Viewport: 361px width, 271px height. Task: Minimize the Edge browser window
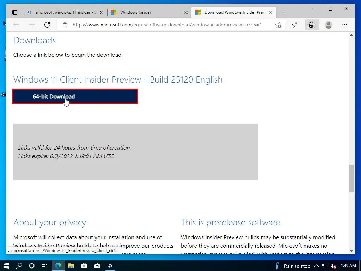click(x=314, y=9)
